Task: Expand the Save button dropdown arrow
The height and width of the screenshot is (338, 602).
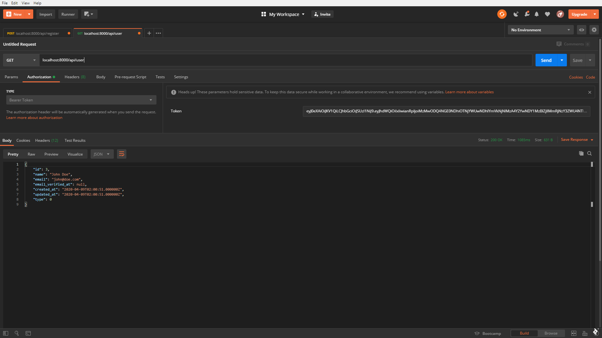Action: point(590,60)
